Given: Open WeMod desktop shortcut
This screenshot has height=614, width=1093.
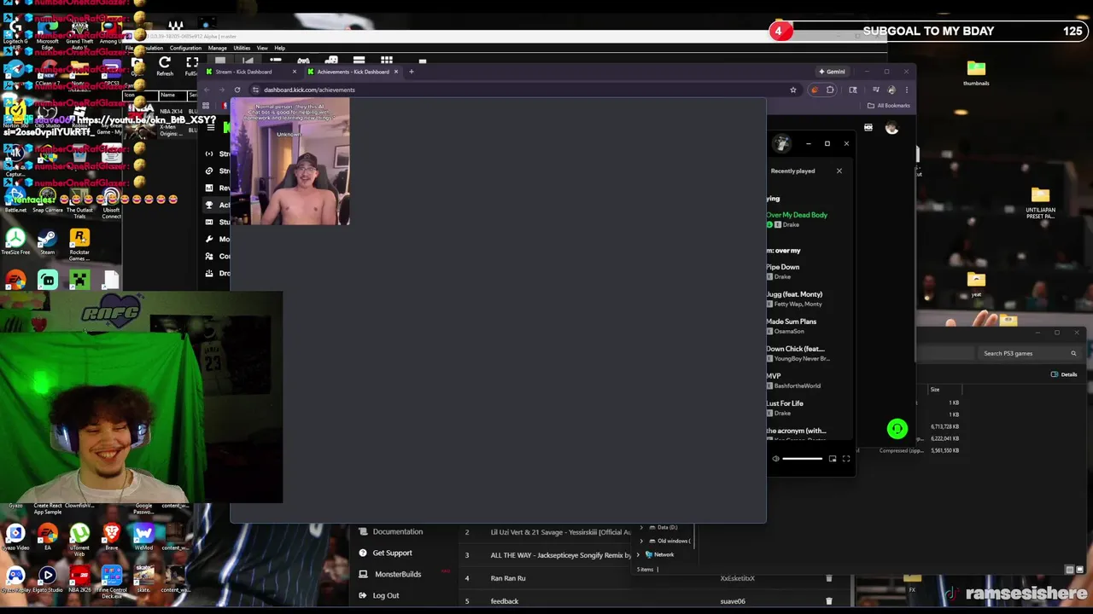Looking at the screenshot, I should pos(143,537).
